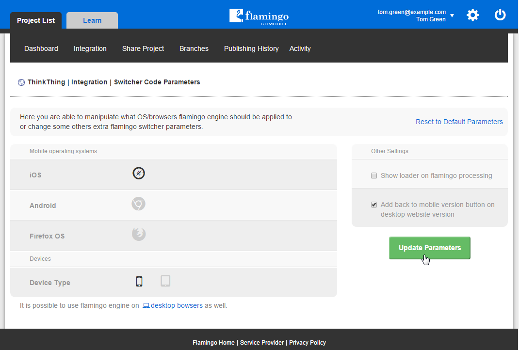Open the Learn tab
This screenshot has width=519, height=350.
(92, 20)
